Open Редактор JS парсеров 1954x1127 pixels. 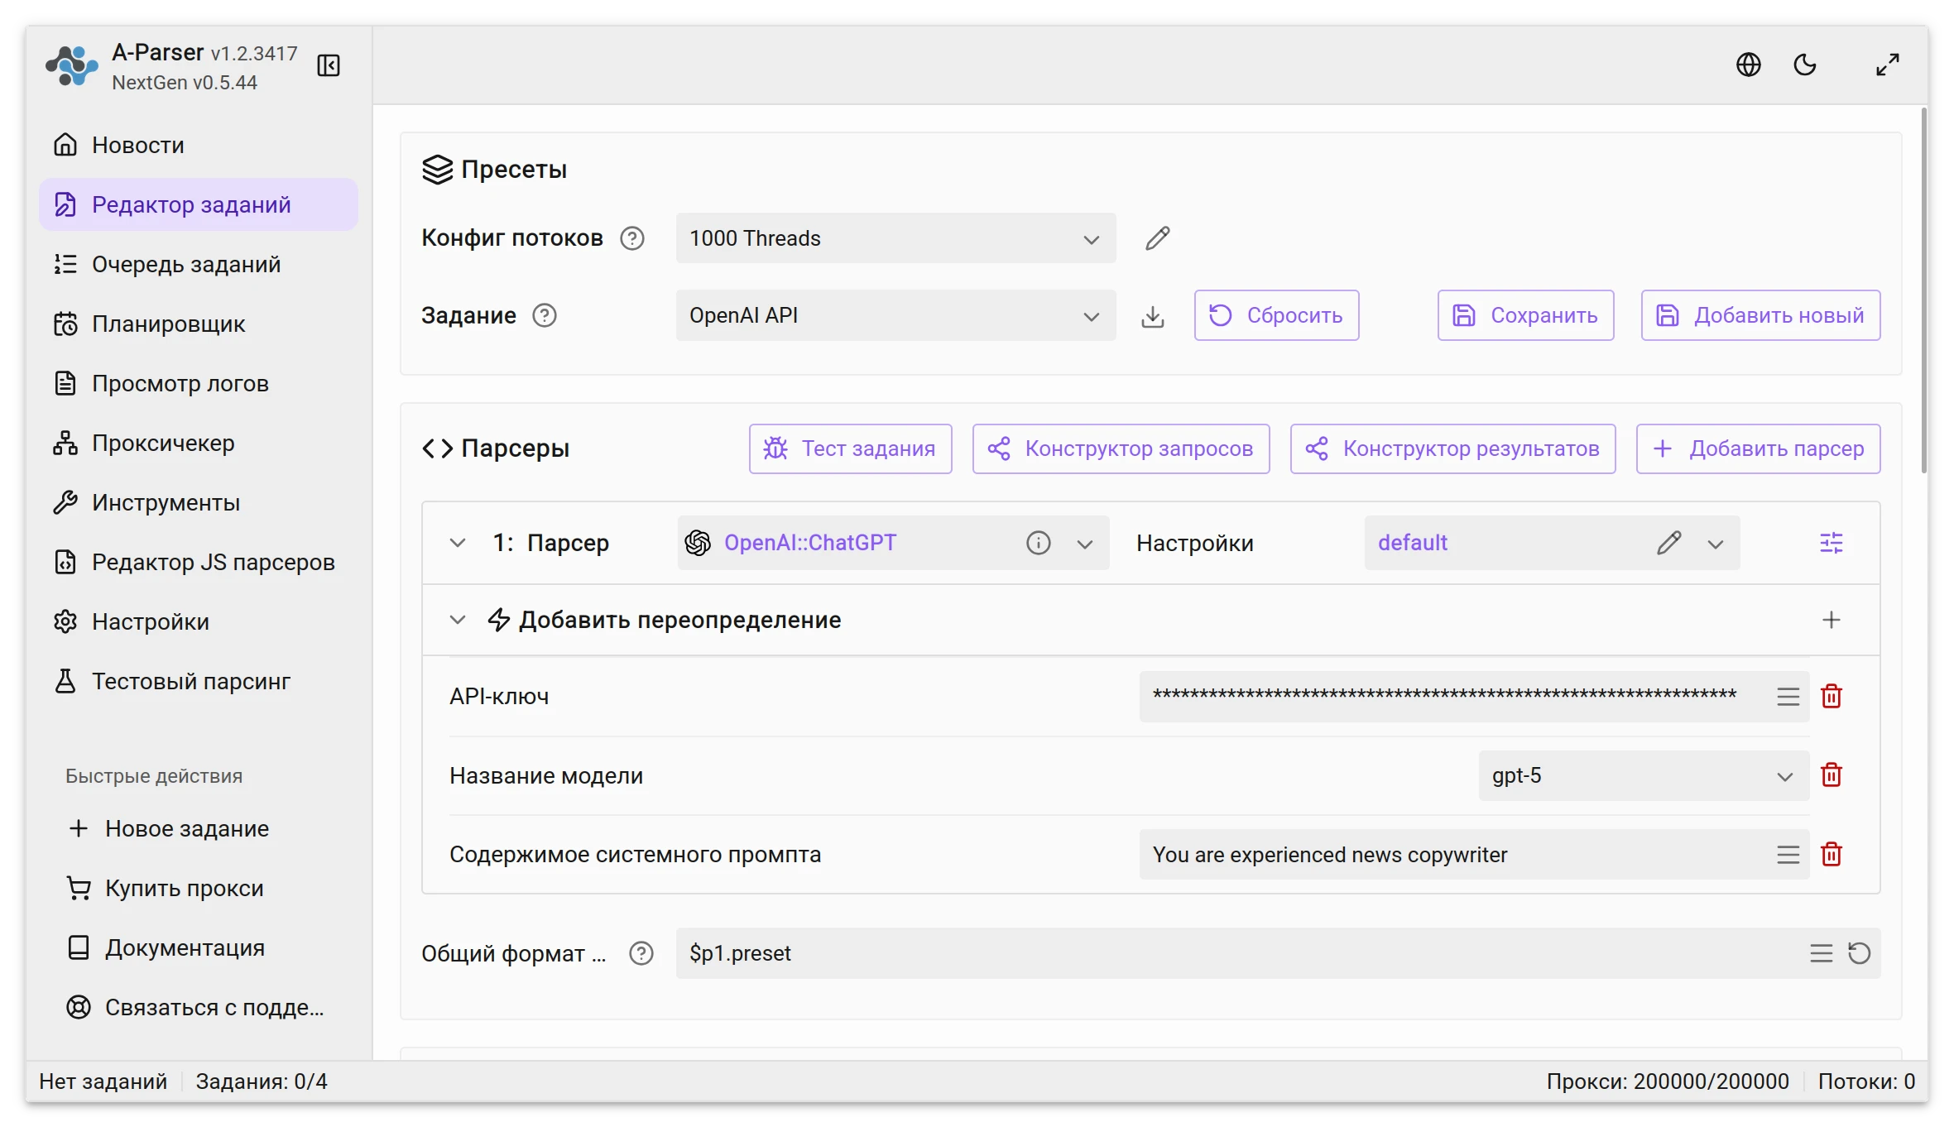pos(199,562)
